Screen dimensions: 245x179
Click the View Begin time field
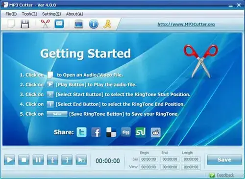148,167
